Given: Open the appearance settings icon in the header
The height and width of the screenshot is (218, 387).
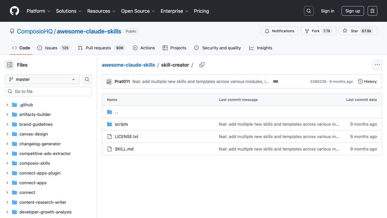Looking at the screenshot, I should click(x=372, y=11).
